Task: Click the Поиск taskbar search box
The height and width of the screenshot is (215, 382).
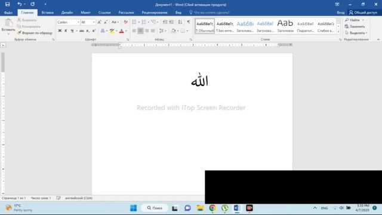Action: pos(155,208)
